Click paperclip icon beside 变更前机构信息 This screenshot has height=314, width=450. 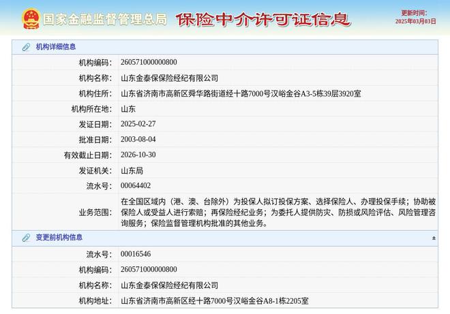[26, 238]
